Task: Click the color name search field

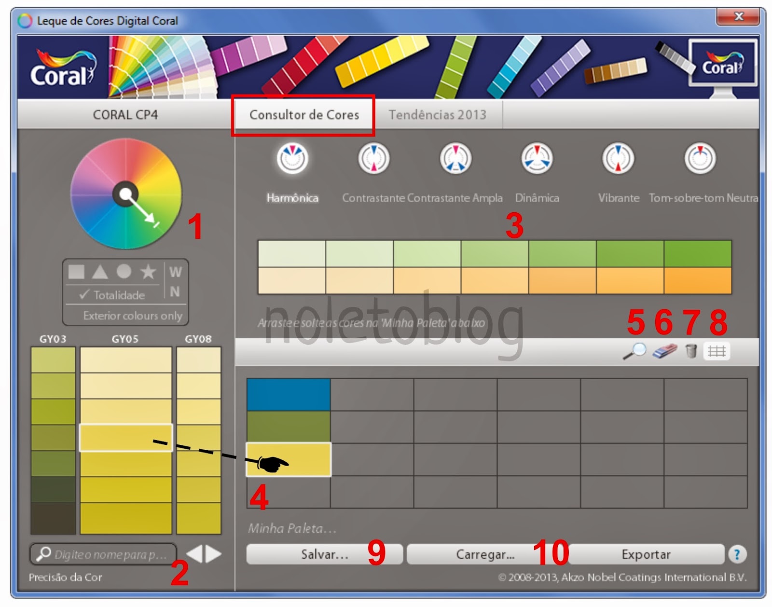Action: click(103, 554)
